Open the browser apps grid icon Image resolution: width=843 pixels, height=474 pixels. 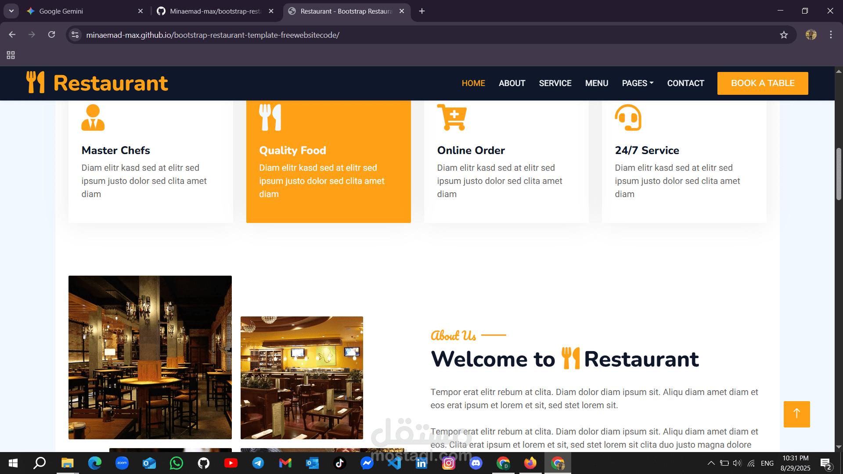(x=11, y=55)
